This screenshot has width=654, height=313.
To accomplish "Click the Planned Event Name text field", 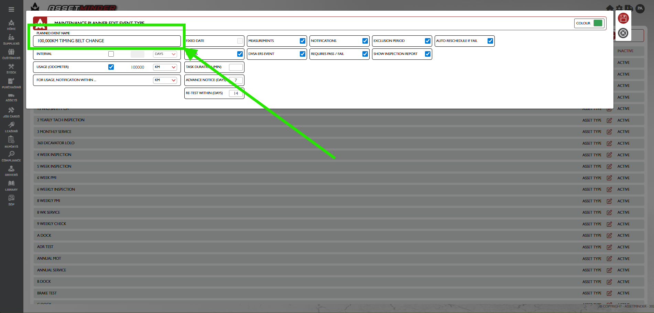I will 107,41.
